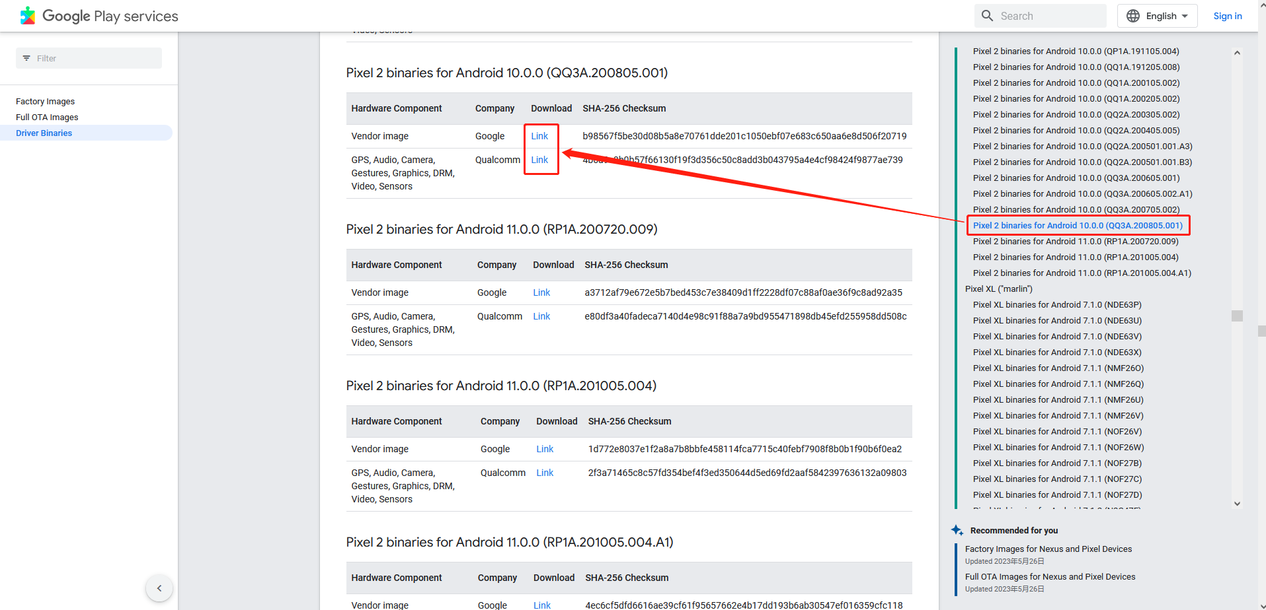1266x610 pixels.
Task: Jump to QQ3A.200705.002 in table of contents
Action: tap(1076, 209)
